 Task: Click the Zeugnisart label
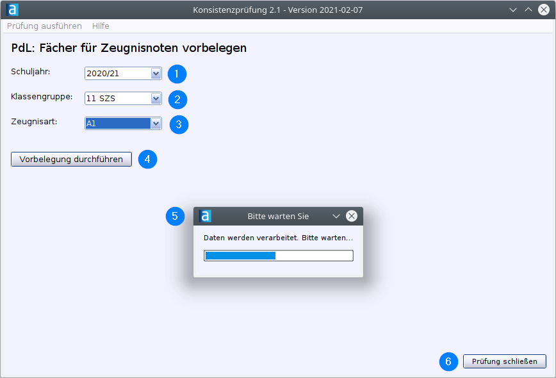[x=34, y=122]
